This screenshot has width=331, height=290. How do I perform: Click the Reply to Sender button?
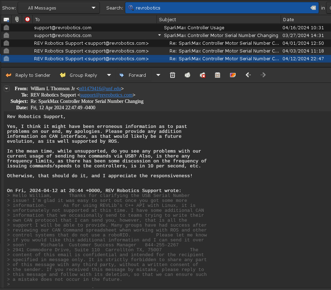pos(28,75)
